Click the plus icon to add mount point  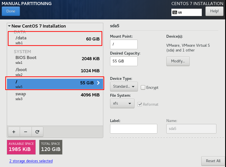(14, 131)
